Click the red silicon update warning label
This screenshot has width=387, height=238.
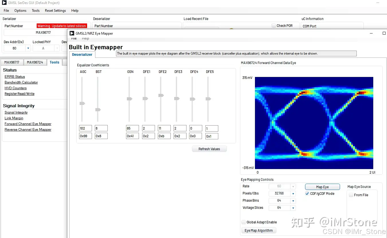(x=62, y=26)
